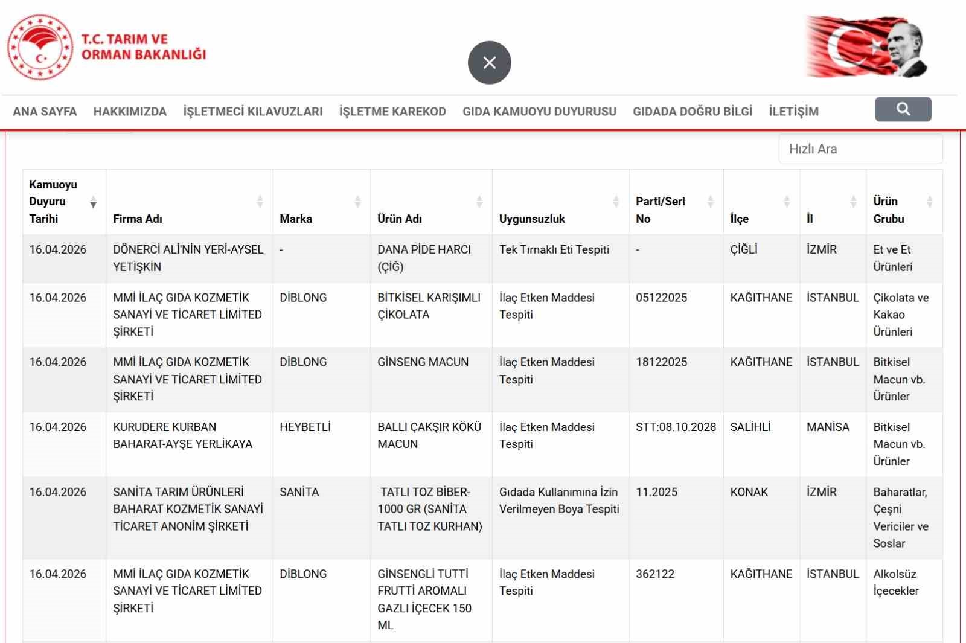Go to İŞLETMECİ KILAVUZLARI page
This screenshot has height=643, width=966.
253,112
